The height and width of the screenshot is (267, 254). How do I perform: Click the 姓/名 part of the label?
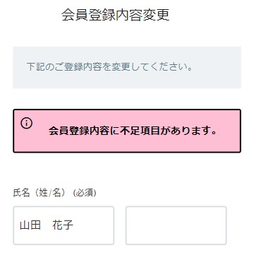pos(50,193)
